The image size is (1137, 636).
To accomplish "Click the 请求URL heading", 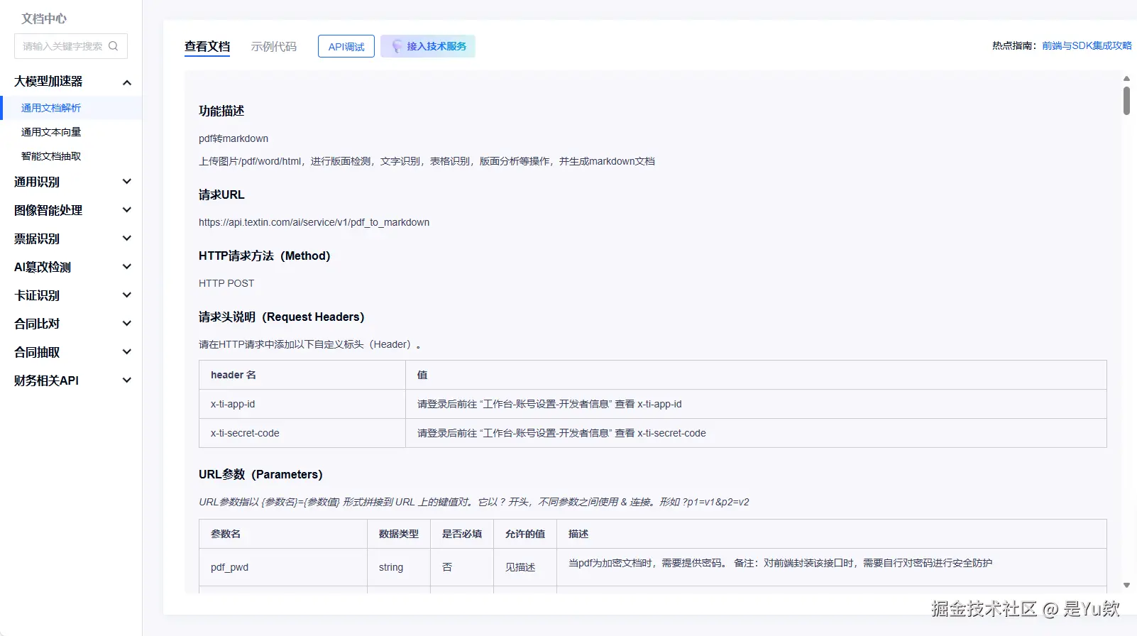I will click(221, 194).
